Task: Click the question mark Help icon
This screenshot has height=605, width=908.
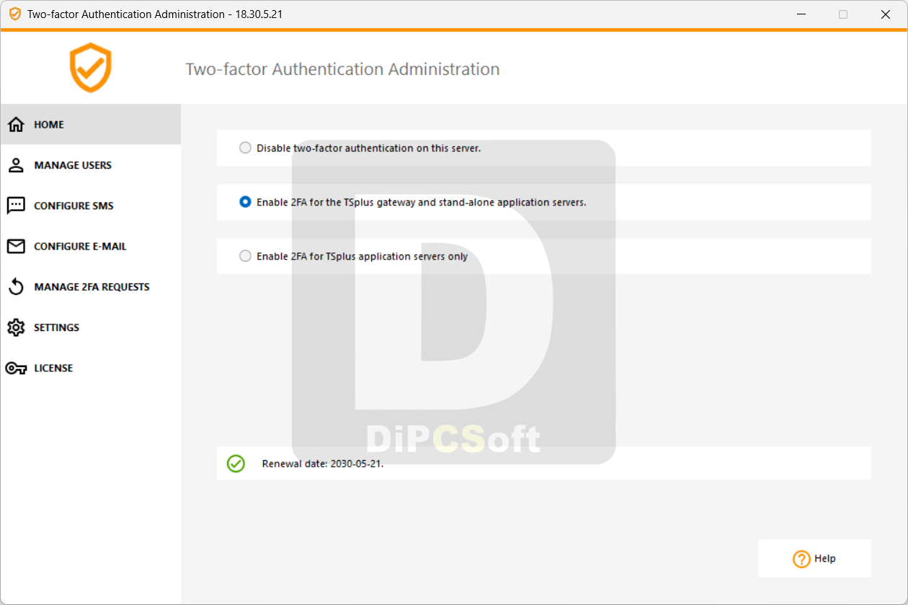Action: [x=801, y=559]
